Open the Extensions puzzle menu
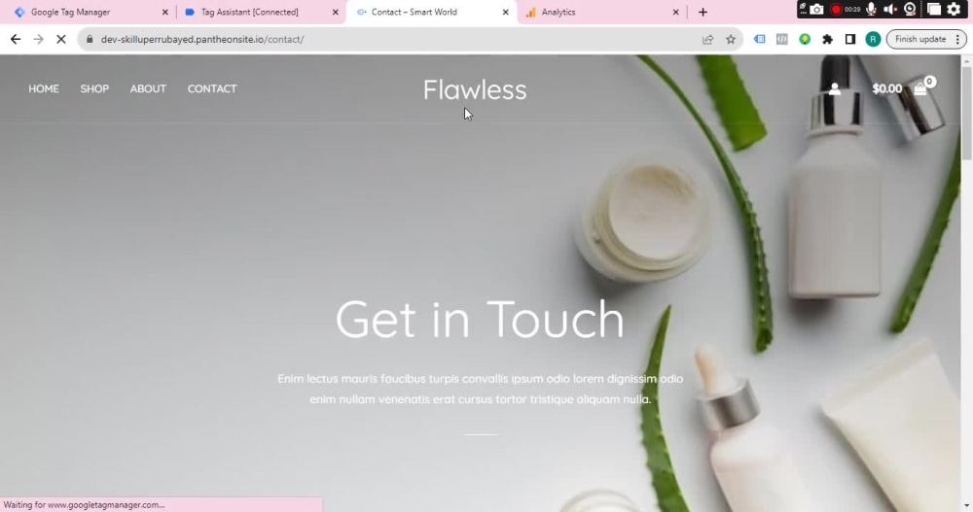Image resolution: width=973 pixels, height=512 pixels. tap(827, 39)
